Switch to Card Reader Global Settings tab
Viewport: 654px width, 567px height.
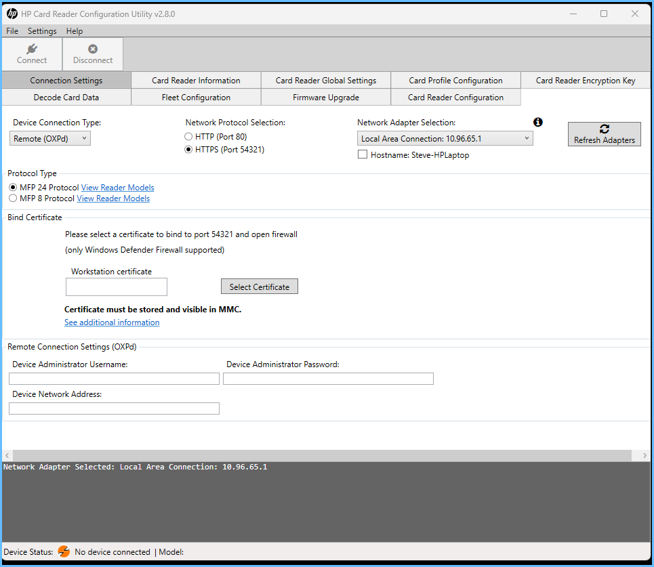(326, 80)
